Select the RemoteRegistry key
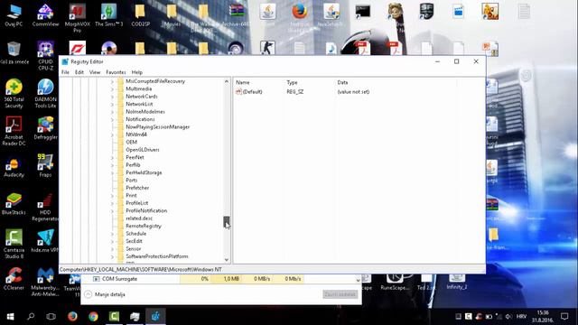This screenshot has width=578, height=325. (x=144, y=227)
